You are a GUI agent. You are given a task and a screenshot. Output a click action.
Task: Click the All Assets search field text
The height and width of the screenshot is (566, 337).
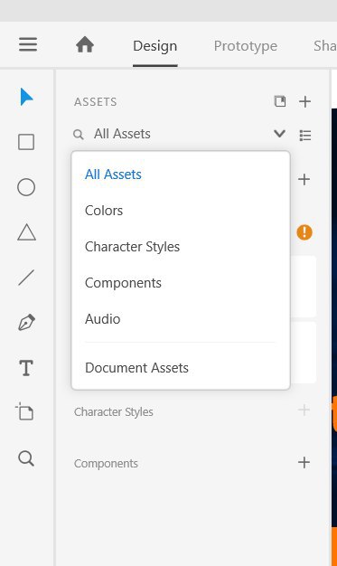pyautogui.click(x=122, y=134)
